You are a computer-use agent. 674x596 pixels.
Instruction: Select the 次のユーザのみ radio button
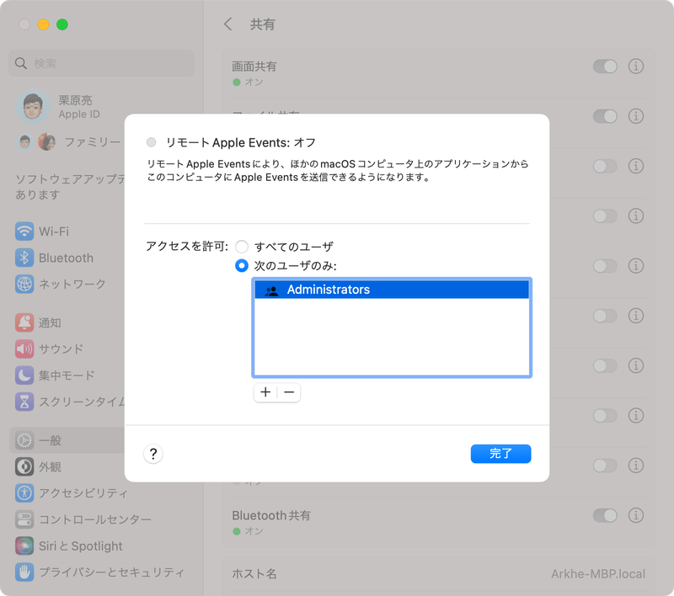click(242, 265)
